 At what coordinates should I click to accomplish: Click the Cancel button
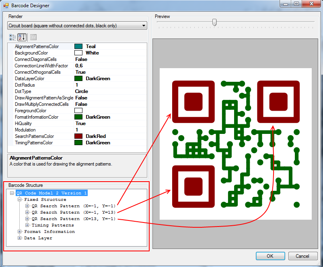(302, 256)
